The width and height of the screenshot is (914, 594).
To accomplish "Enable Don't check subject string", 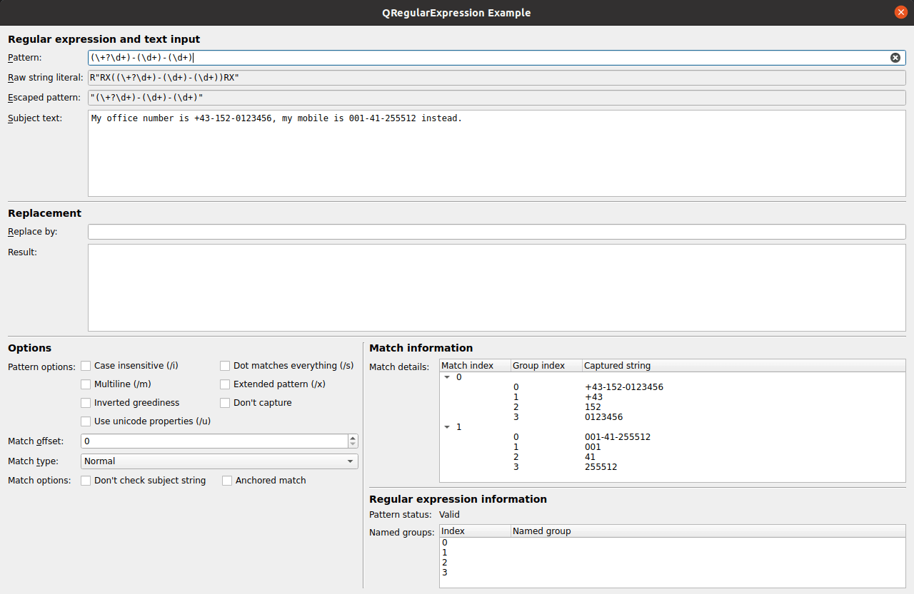I will click(86, 481).
